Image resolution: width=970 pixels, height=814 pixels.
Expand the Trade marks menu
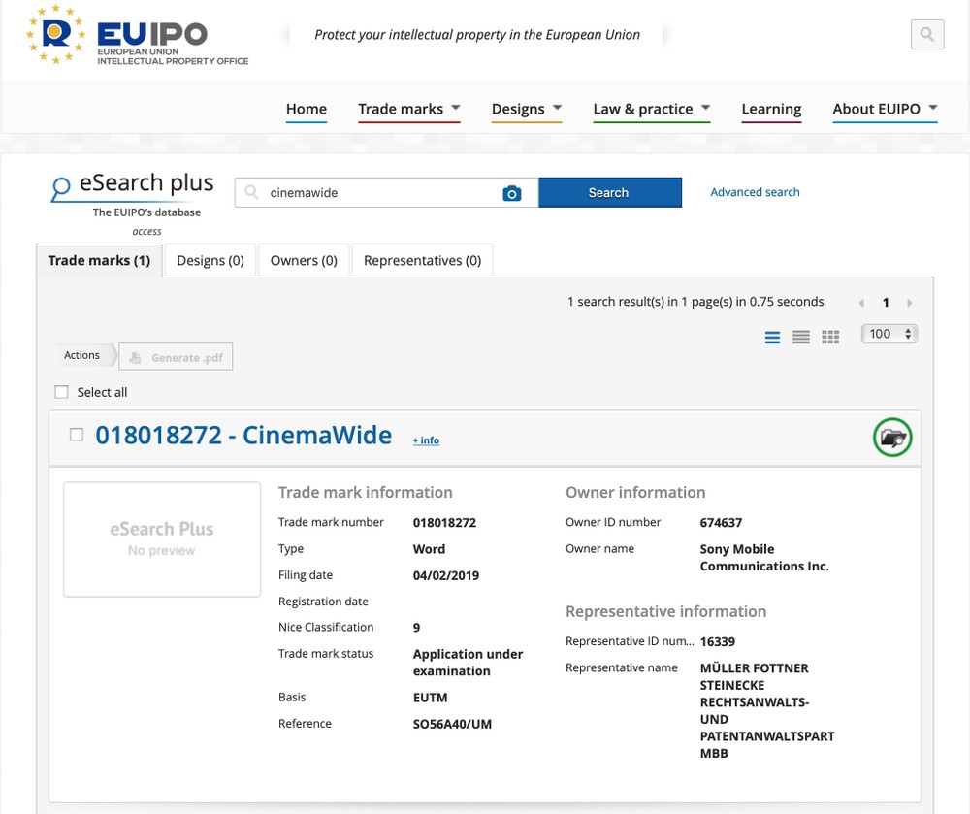(x=409, y=109)
